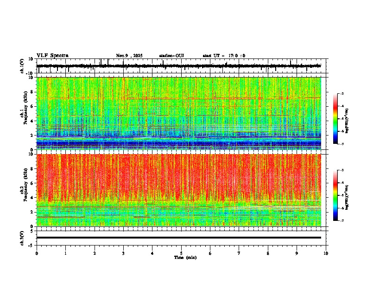Click the "VLF Spectra" plot title

(52, 56)
